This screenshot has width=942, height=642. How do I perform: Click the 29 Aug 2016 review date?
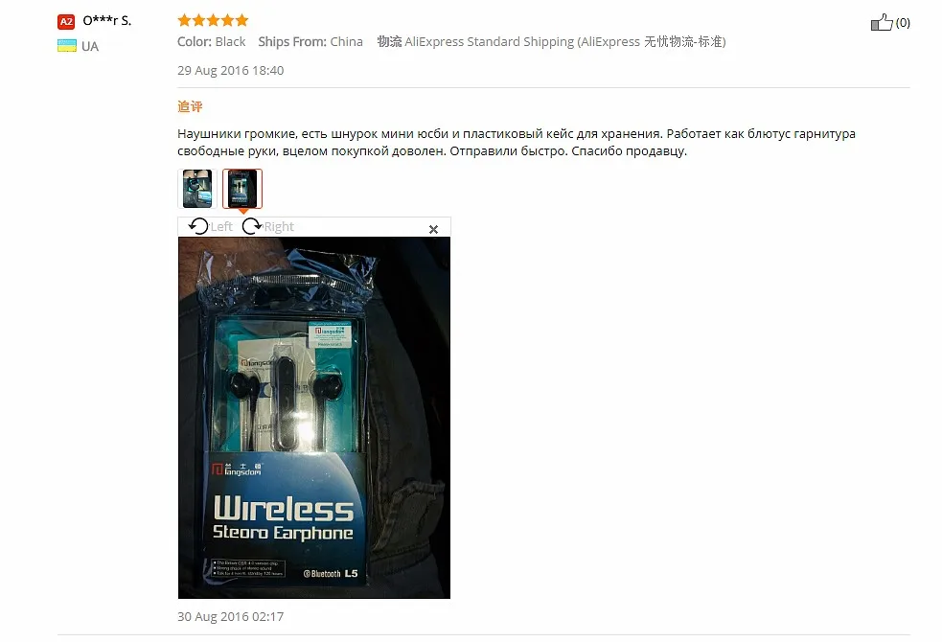tap(231, 70)
